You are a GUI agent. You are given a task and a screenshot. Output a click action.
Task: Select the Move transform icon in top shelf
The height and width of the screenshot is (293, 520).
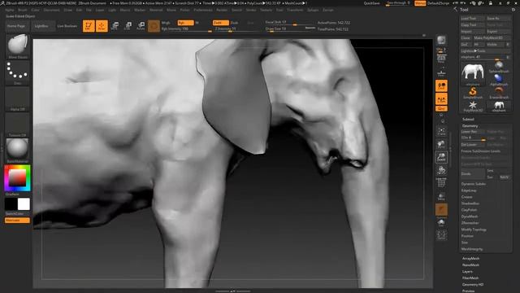[x=115, y=26]
